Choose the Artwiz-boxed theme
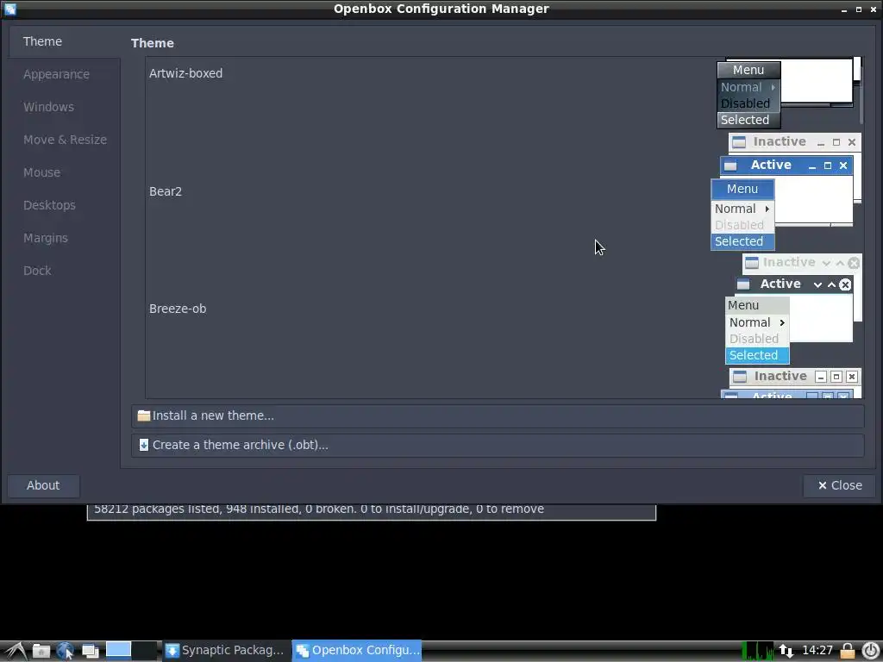Image resolution: width=883 pixels, height=662 pixels. (186, 73)
